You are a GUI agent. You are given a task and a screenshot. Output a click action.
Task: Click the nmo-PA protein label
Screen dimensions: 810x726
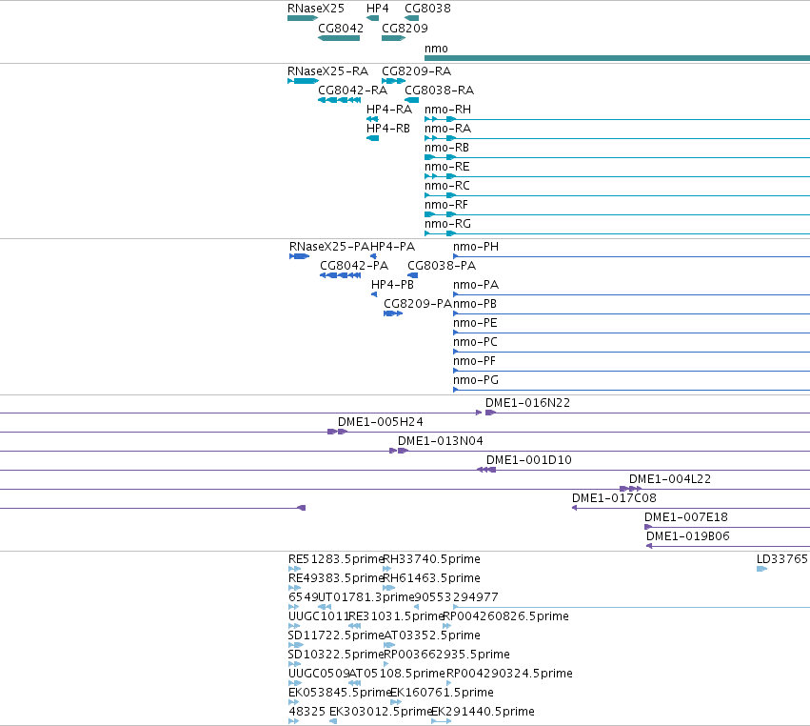[476, 285]
